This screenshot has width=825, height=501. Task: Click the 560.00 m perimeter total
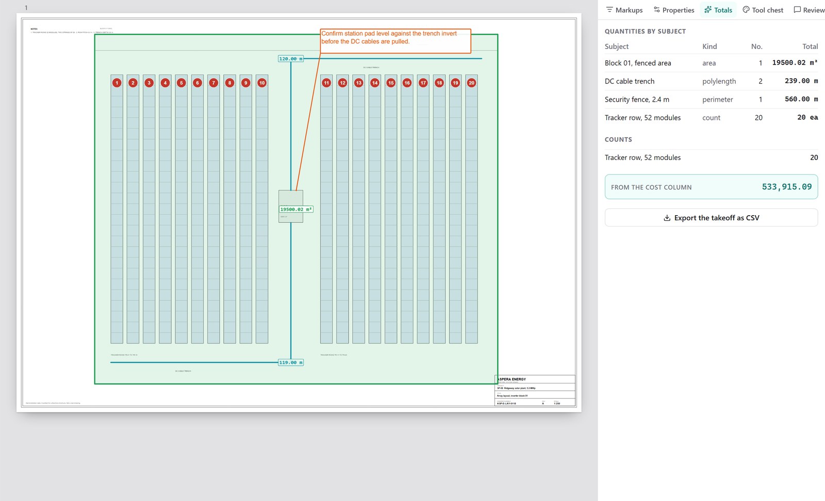(x=801, y=99)
